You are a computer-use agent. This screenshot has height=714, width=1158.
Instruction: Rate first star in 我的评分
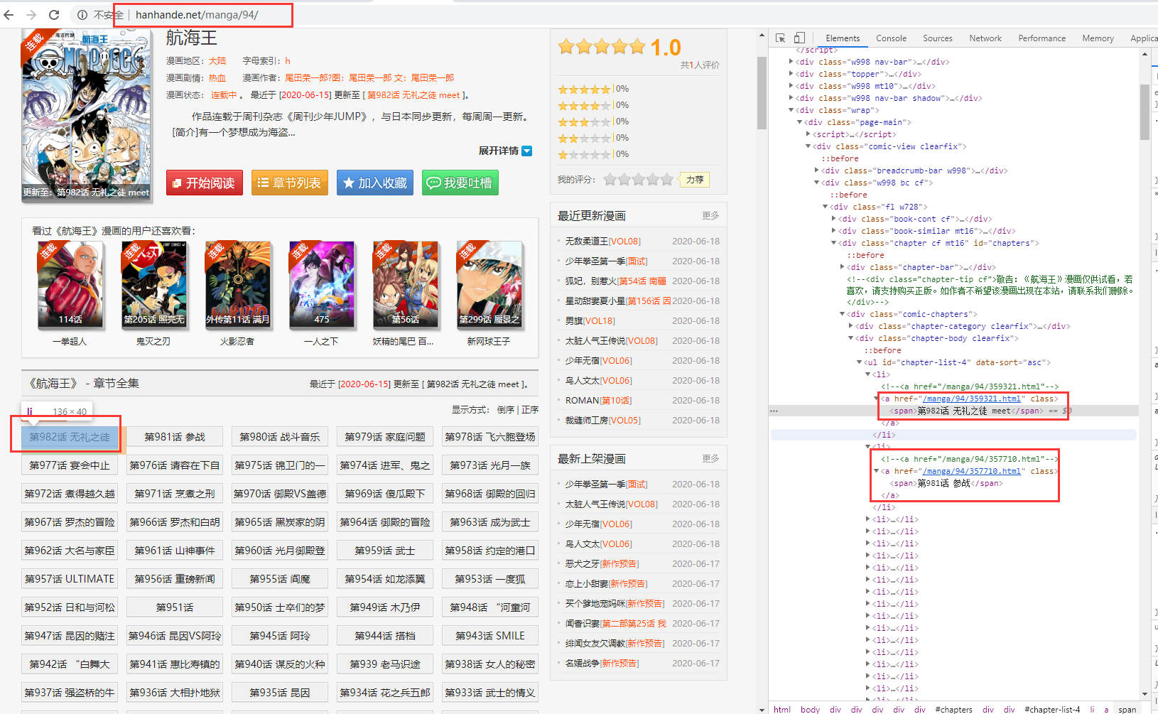point(610,180)
